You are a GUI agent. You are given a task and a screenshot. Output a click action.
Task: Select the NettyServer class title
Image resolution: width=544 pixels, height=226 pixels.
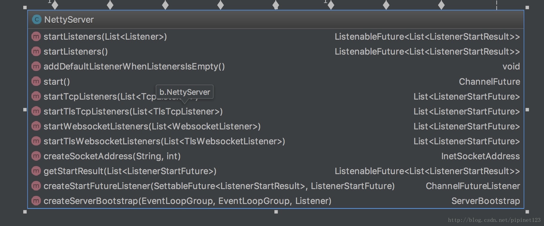pos(69,20)
